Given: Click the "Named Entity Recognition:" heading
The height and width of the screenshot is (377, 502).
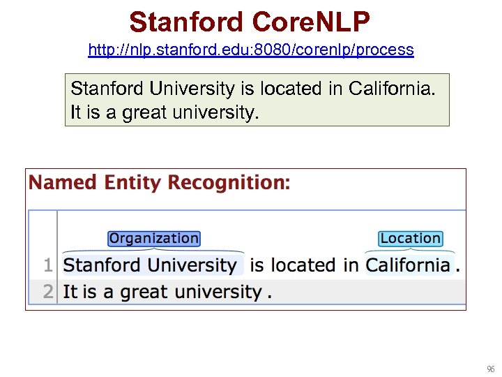Looking at the screenshot, I should click(159, 183).
